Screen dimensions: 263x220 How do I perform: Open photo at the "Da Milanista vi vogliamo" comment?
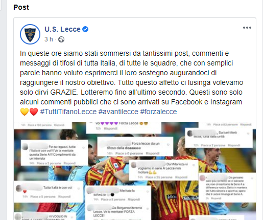(163, 170)
